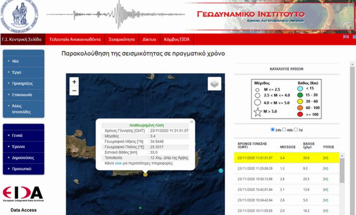This screenshot has width=356, height=215.
Task: Click the ΜΕΓΕΘΟΣ column header
Action: [x=288, y=147]
